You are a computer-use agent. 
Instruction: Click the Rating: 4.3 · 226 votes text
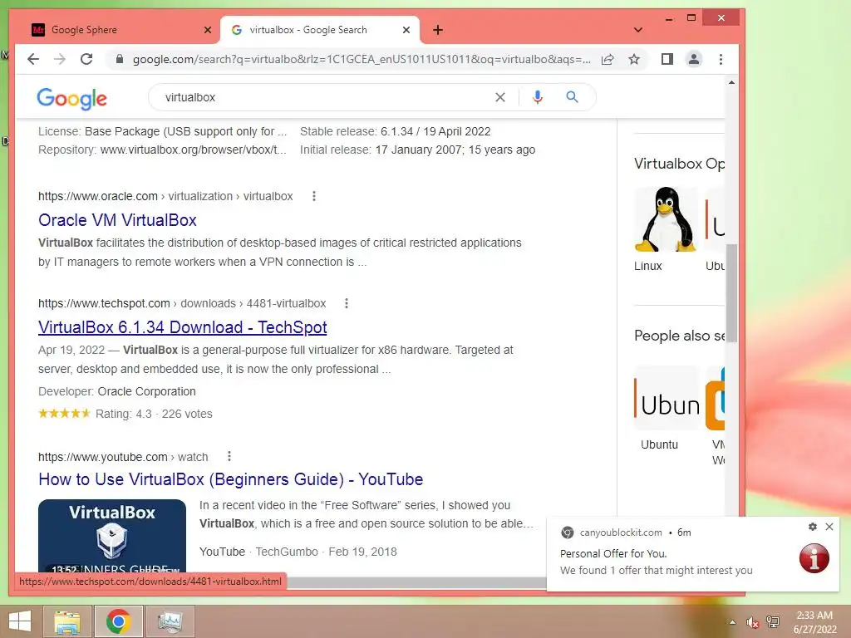pos(154,414)
